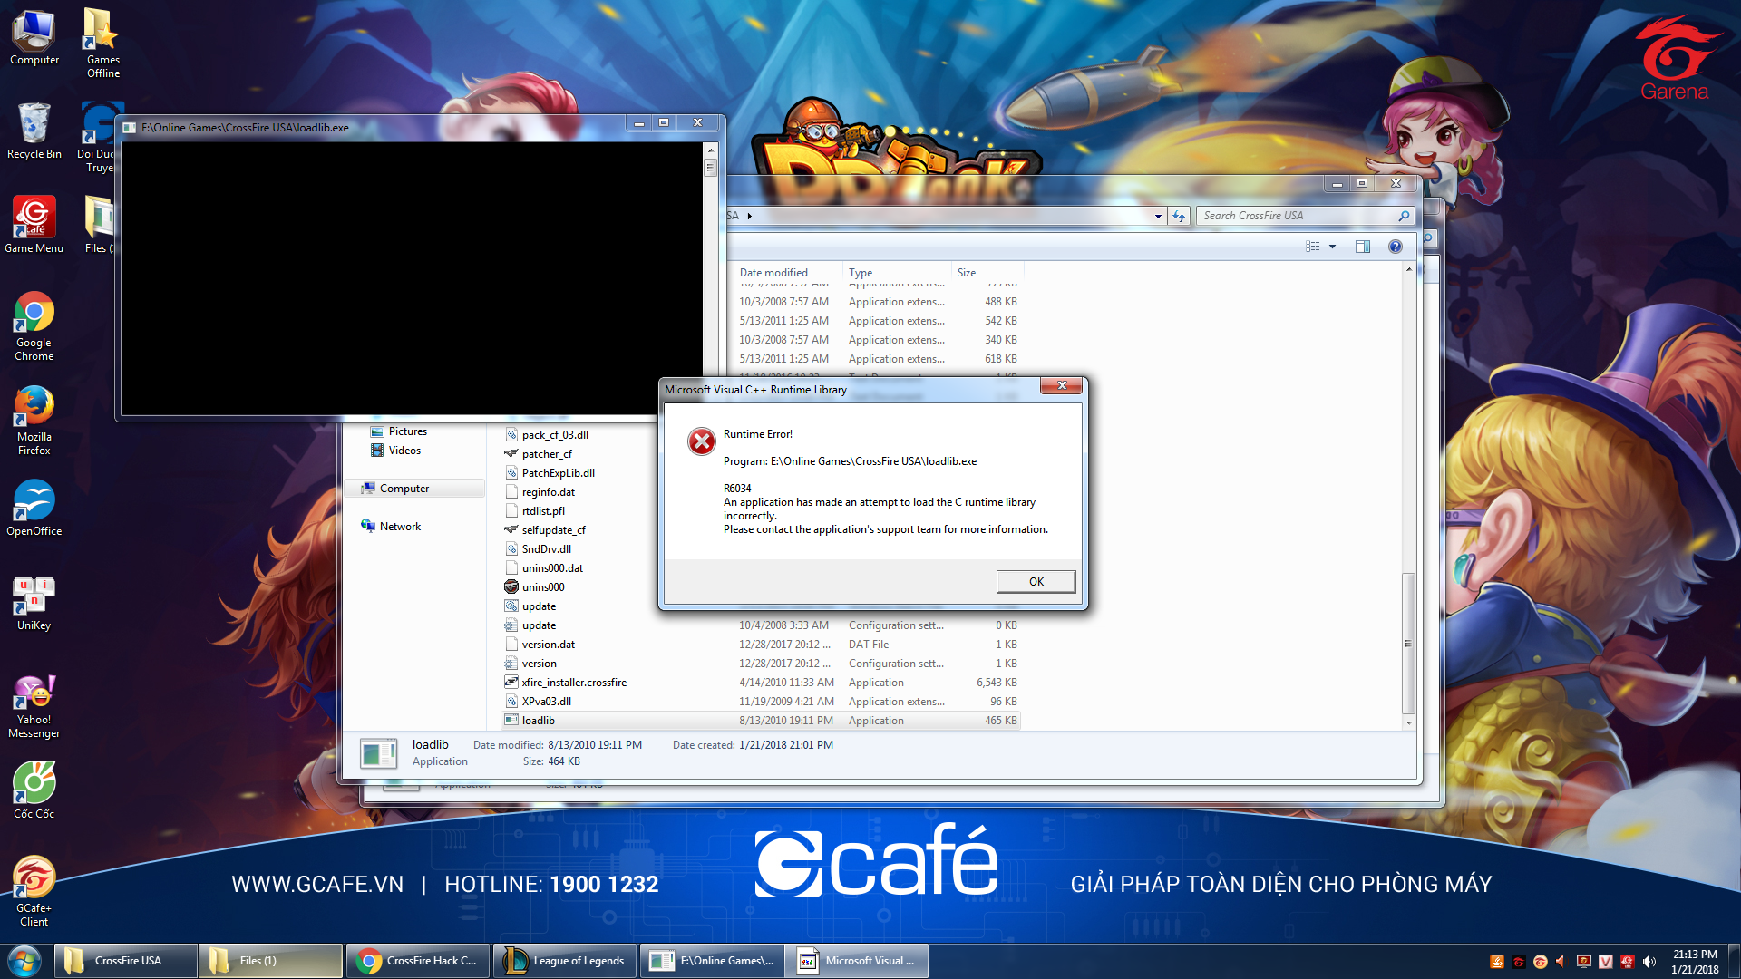Launch Mozilla Firefox from desktop
The image size is (1741, 979).
coord(34,421)
